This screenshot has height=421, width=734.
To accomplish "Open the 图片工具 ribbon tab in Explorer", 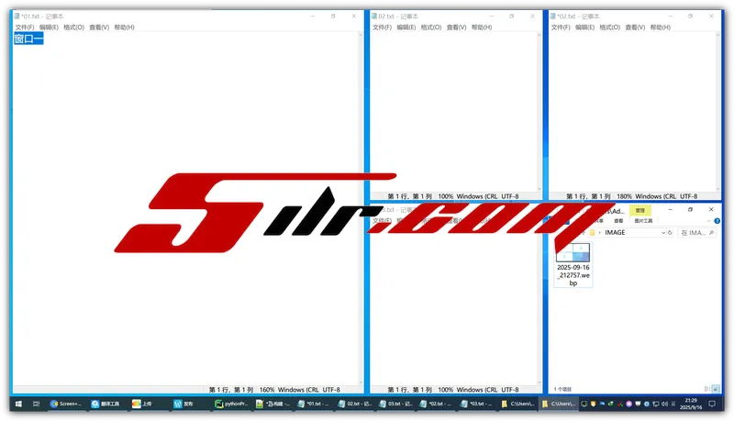I will (x=643, y=221).
